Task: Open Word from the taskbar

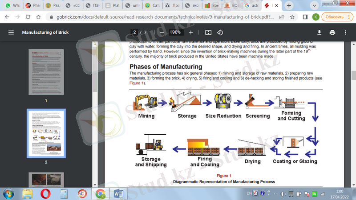Action: tap(119, 194)
